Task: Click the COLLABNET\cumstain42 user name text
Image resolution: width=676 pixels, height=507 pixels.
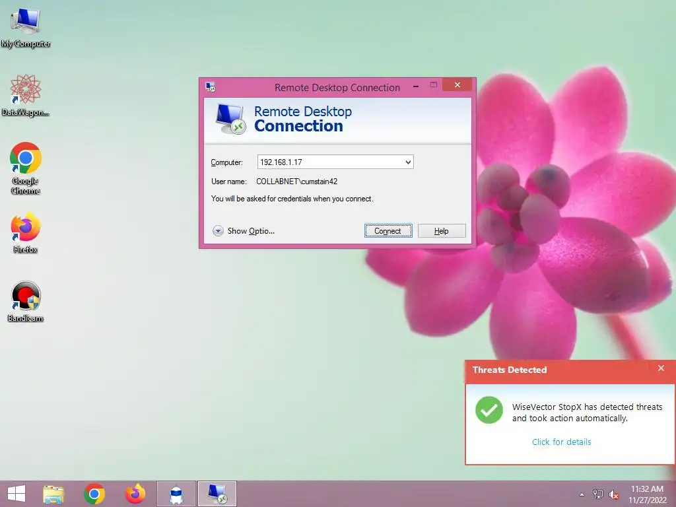Action: pos(296,182)
